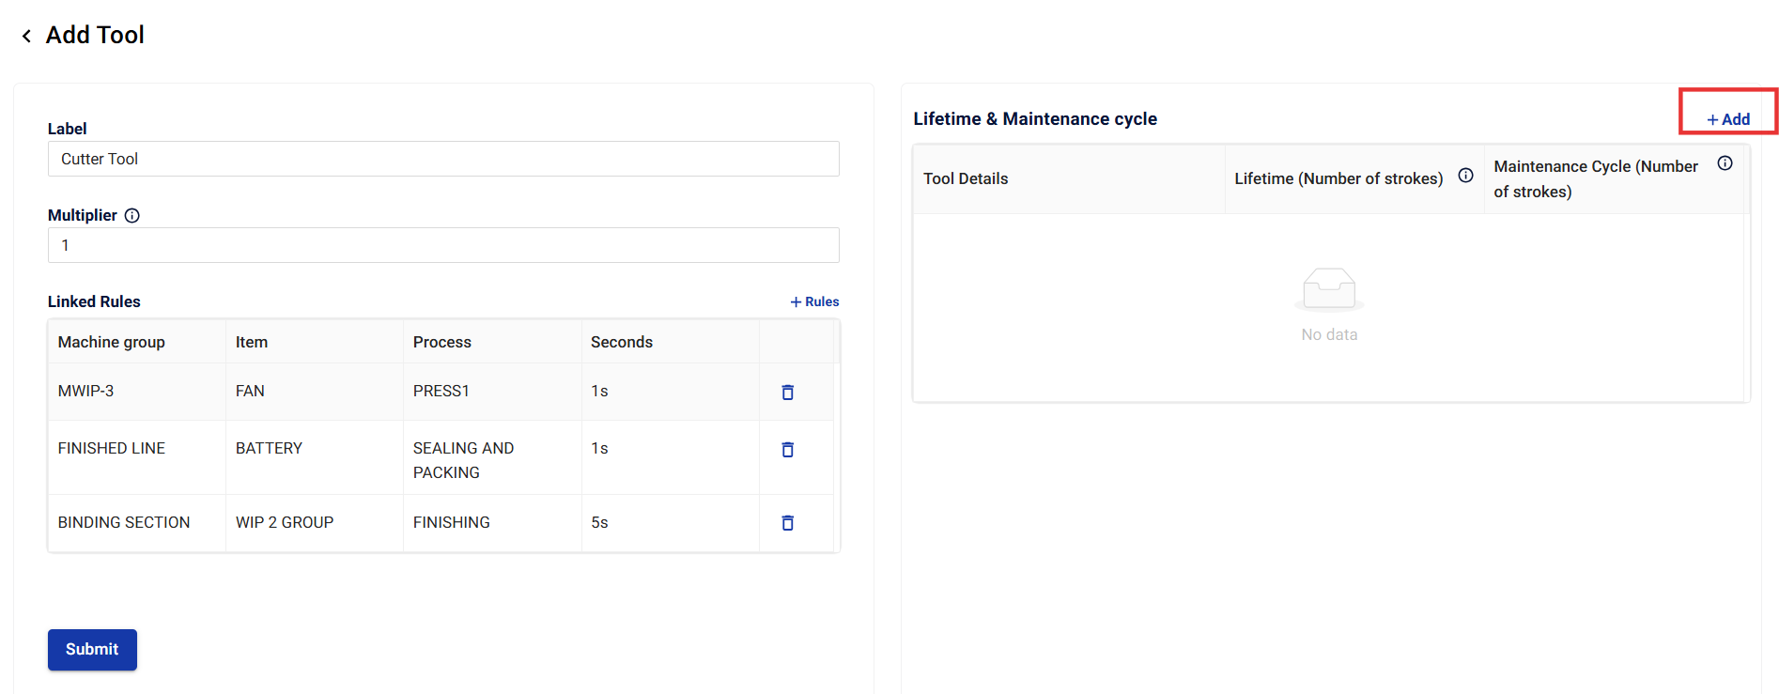The image size is (1779, 694).
Task: Click the Machine group column header
Action: (112, 342)
